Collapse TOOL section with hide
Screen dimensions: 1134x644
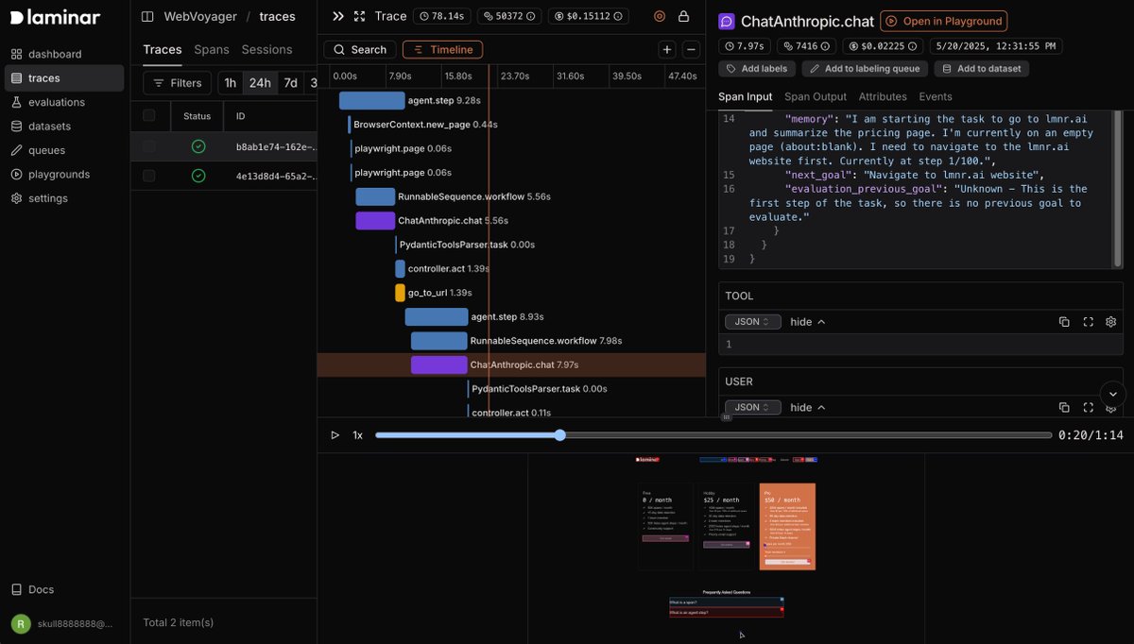[808, 322]
